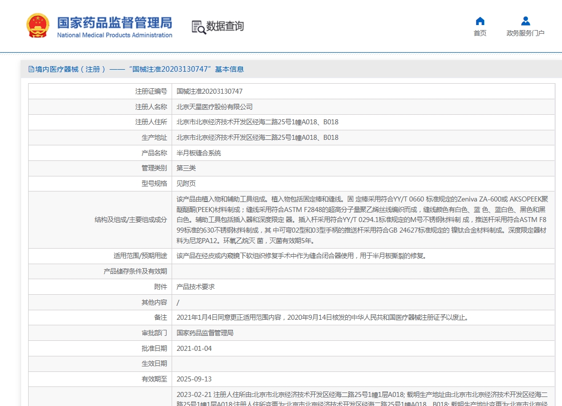Click the 注册人名称 row label
This screenshot has height=406, width=562.
coord(151,107)
